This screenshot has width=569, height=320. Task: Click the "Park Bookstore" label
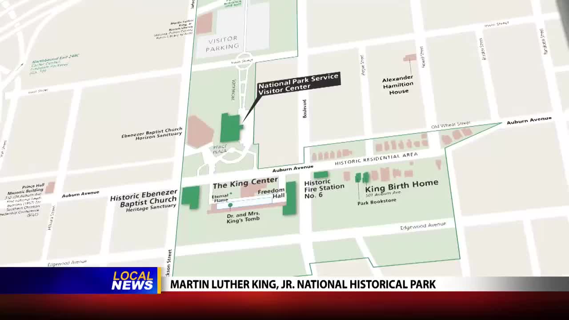[377, 202]
